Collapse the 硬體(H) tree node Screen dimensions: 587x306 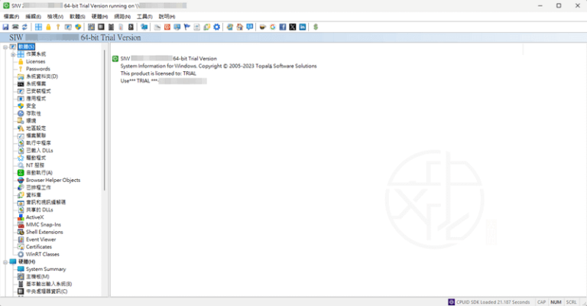point(5,262)
